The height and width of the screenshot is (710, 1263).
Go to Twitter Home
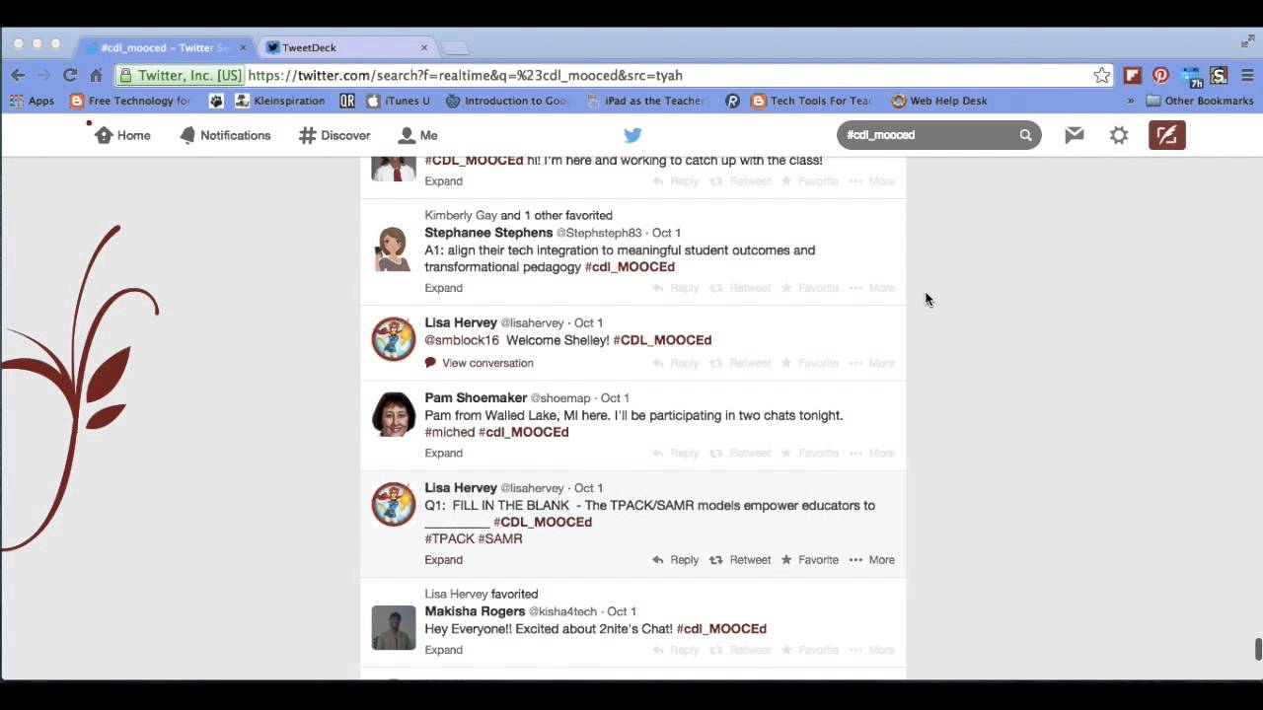click(122, 135)
